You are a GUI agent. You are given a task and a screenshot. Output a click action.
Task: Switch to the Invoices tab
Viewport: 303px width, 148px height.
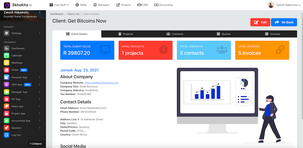272,34
